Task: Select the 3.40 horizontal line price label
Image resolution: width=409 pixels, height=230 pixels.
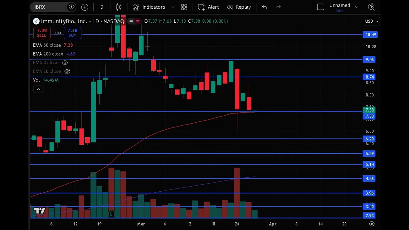Action: (x=369, y=207)
